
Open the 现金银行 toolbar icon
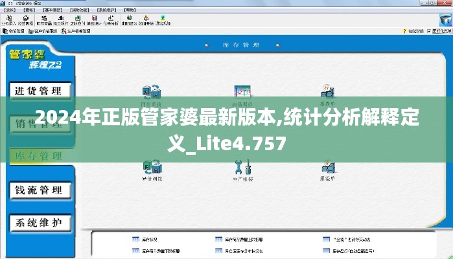tap(61, 21)
